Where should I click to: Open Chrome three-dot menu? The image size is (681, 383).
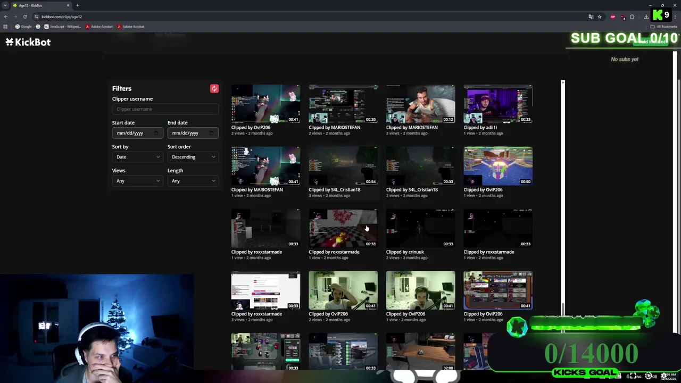pos(676,16)
